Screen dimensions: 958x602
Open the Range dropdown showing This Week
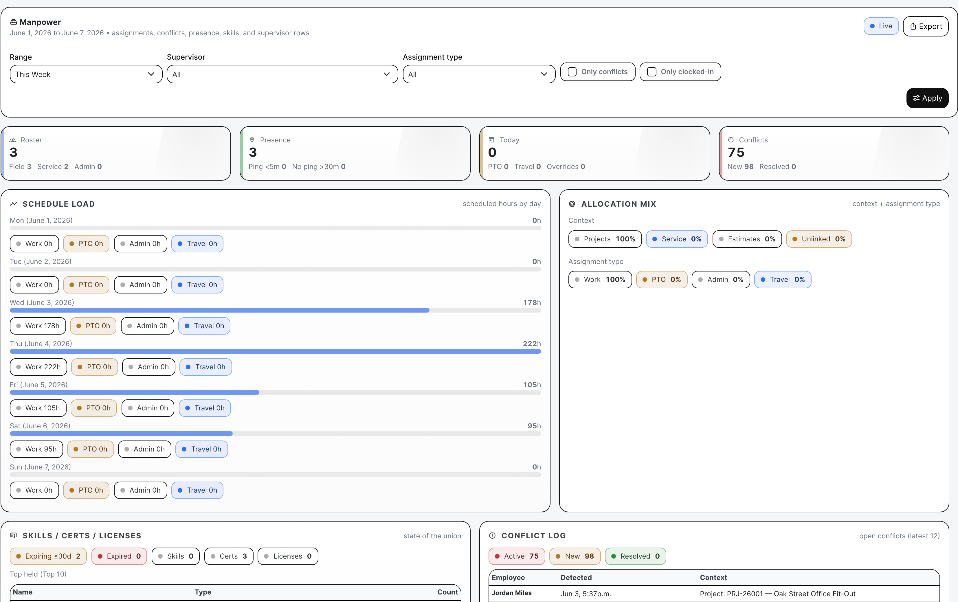point(86,74)
